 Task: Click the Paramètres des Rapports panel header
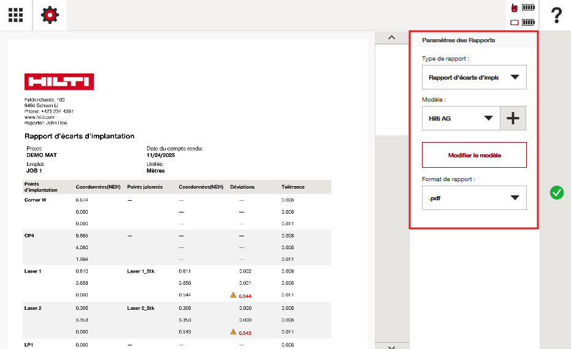(x=459, y=40)
